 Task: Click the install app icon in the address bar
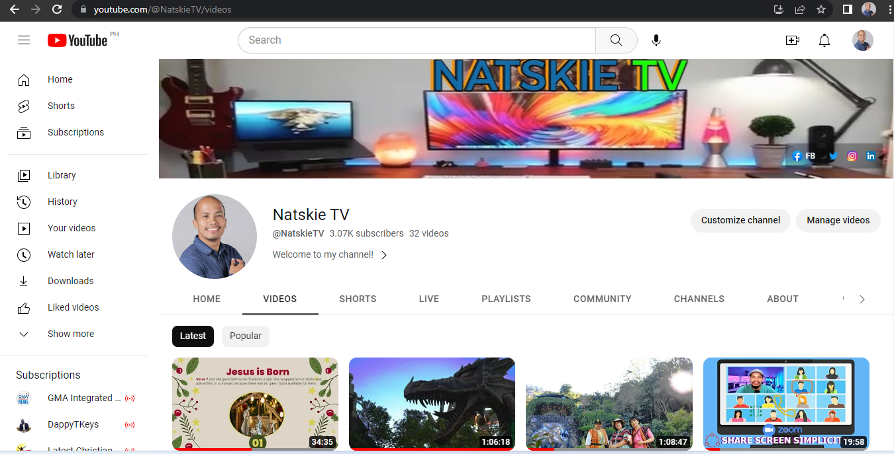779,9
